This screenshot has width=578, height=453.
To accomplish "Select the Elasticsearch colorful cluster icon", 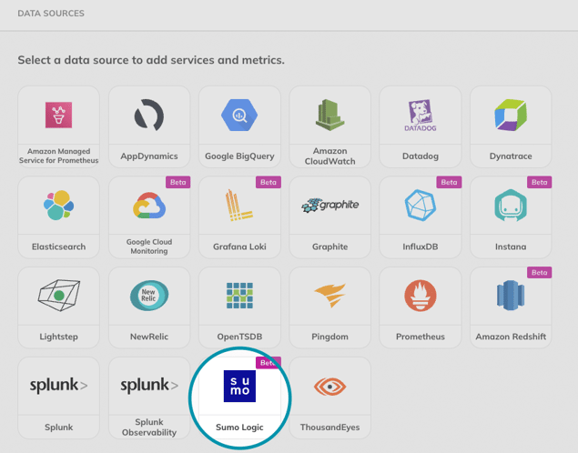I will pos(58,206).
